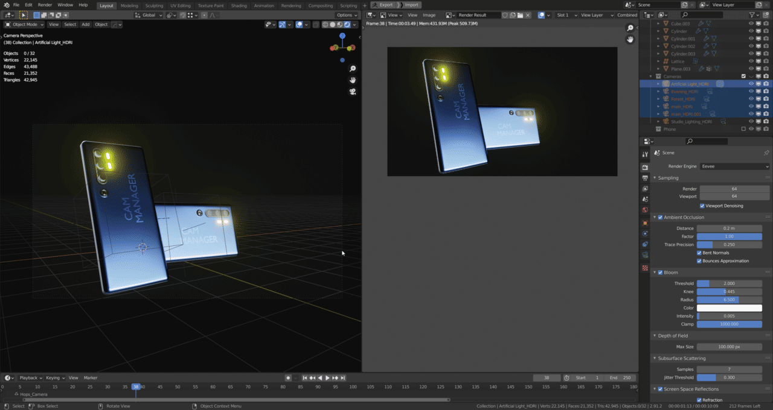Open the Render menu
This screenshot has height=410, width=773.
pos(45,5)
